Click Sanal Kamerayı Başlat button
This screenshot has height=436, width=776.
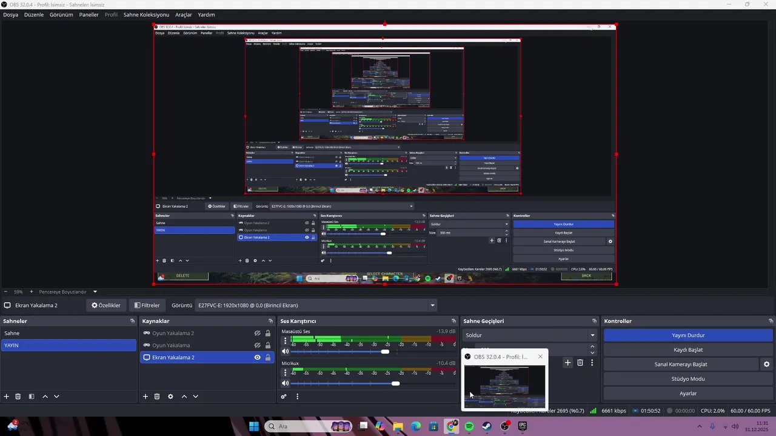point(681,364)
